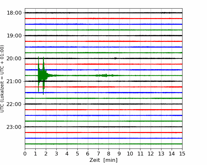Click the 'UTC (Lokalzeit = UTC + 01:00)' axis title
The height and width of the screenshot is (165, 207).
coord(3,79)
